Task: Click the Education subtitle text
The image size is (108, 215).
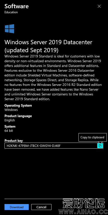Action: pyautogui.click(x=11, y=12)
